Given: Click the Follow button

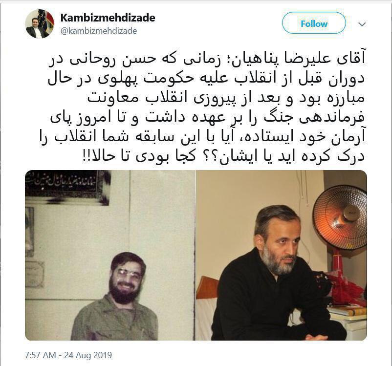Looking at the screenshot, I should (314, 23).
